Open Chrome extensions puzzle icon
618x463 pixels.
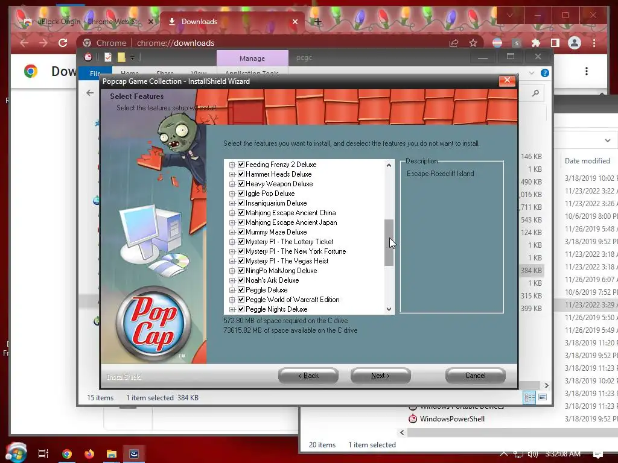click(536, 43)
